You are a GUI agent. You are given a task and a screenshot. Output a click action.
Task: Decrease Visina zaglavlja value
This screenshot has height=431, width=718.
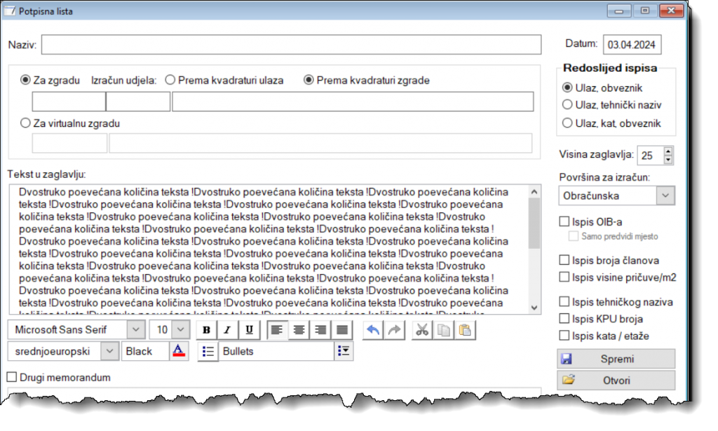668,160
